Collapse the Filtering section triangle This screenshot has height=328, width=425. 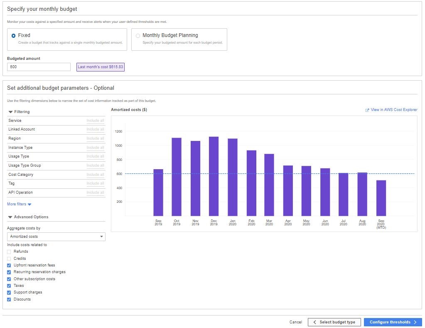point(10,112)
